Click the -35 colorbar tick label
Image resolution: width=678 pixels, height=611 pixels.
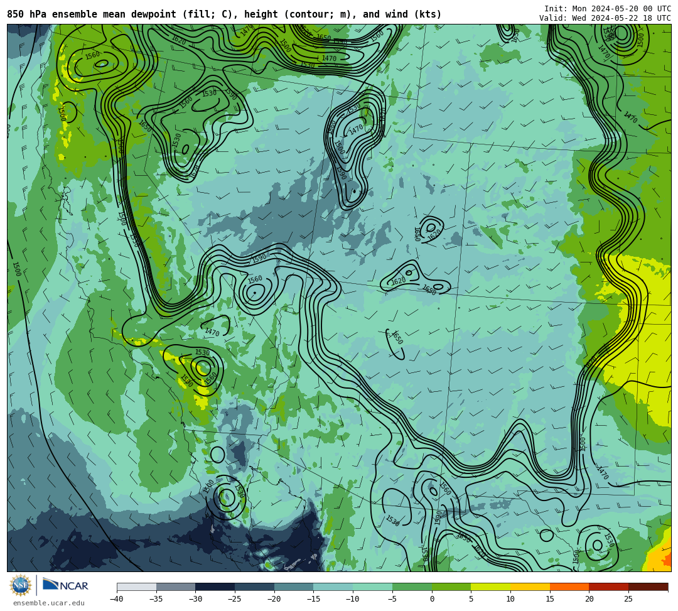click(156, 599)
